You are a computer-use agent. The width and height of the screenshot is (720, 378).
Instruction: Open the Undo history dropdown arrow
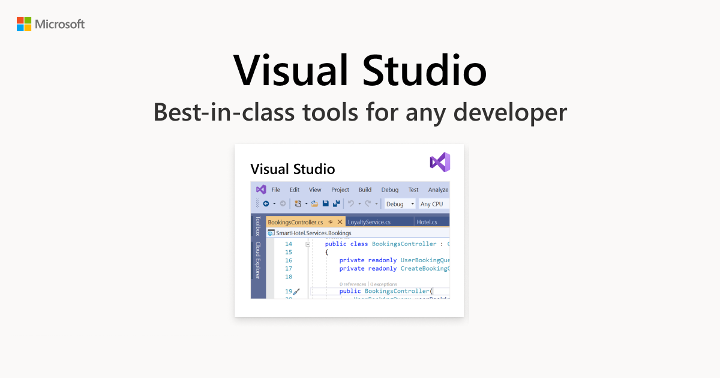(359, 204)
